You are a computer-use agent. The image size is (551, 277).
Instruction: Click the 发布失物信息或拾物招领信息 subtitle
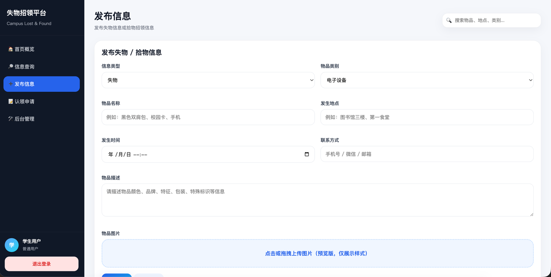point(124,28)
